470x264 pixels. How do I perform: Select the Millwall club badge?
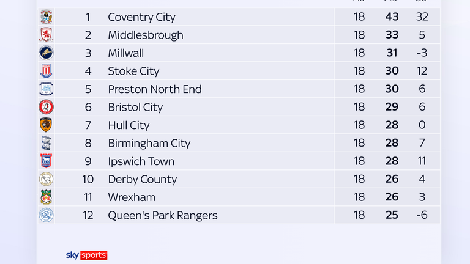click(x=46, y=53)
